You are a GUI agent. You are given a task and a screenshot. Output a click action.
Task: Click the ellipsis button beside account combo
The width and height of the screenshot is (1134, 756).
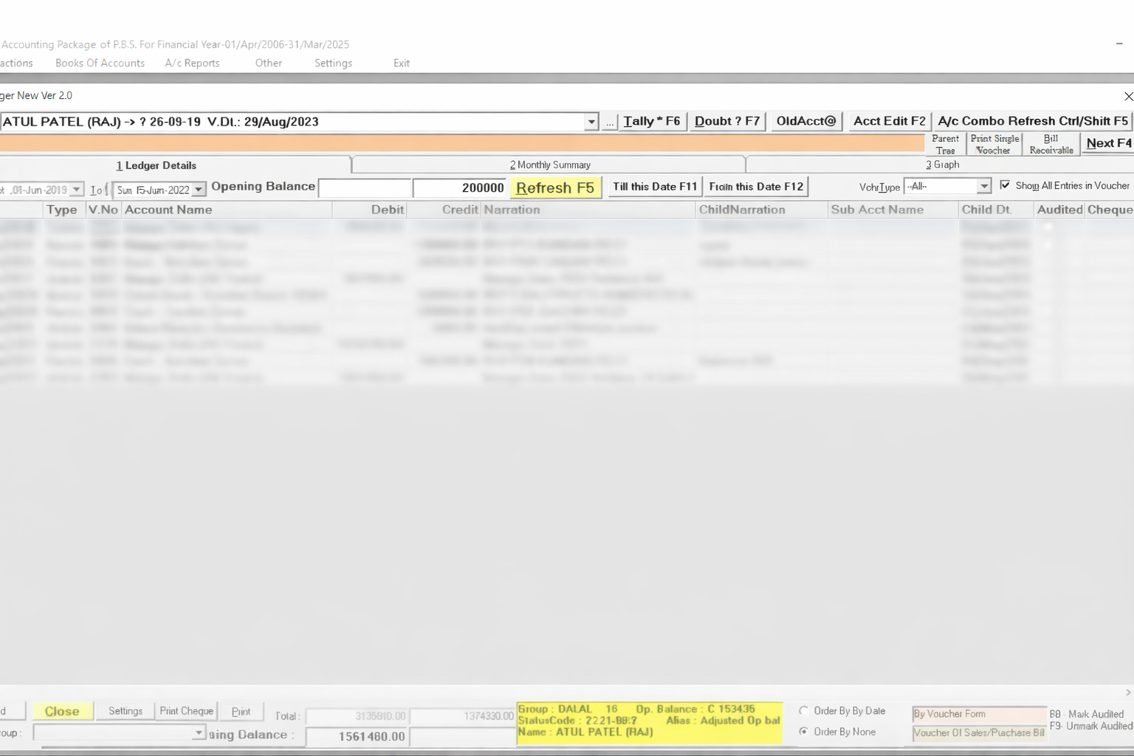(609, 122)
